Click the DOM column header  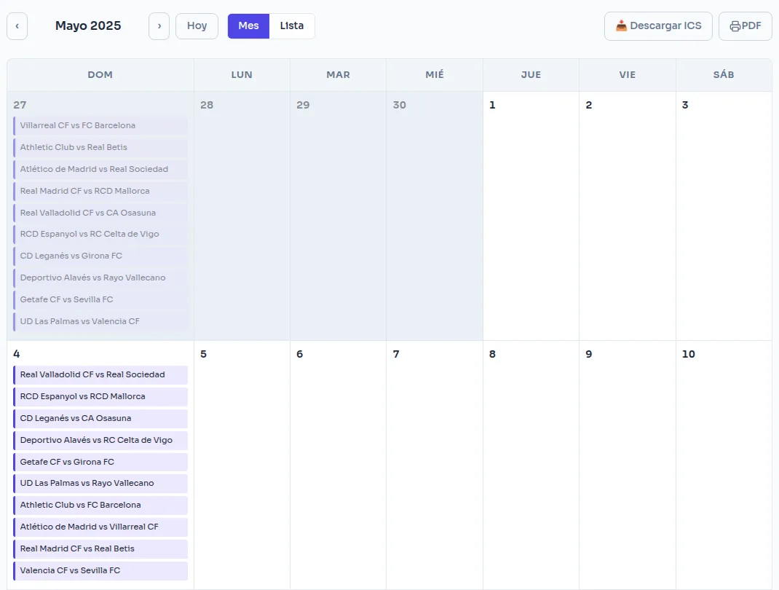tap(100, 74)
